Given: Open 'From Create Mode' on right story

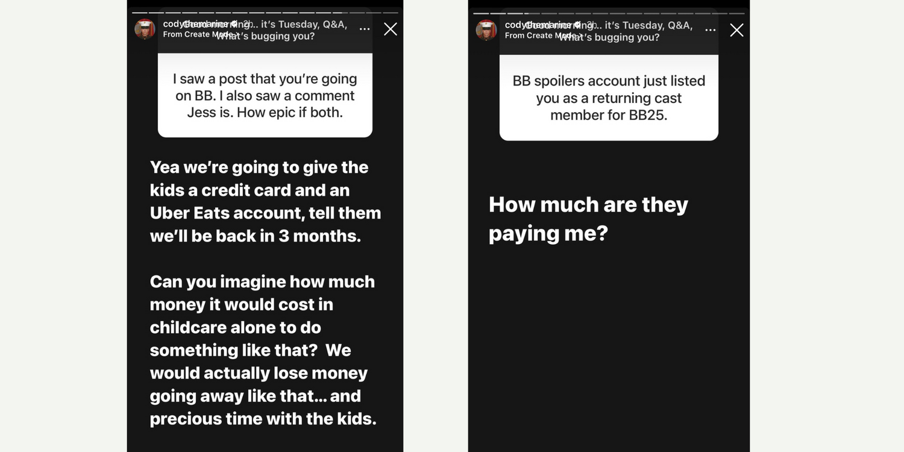Looking at the screenshot, I should (x=535, y=36).
